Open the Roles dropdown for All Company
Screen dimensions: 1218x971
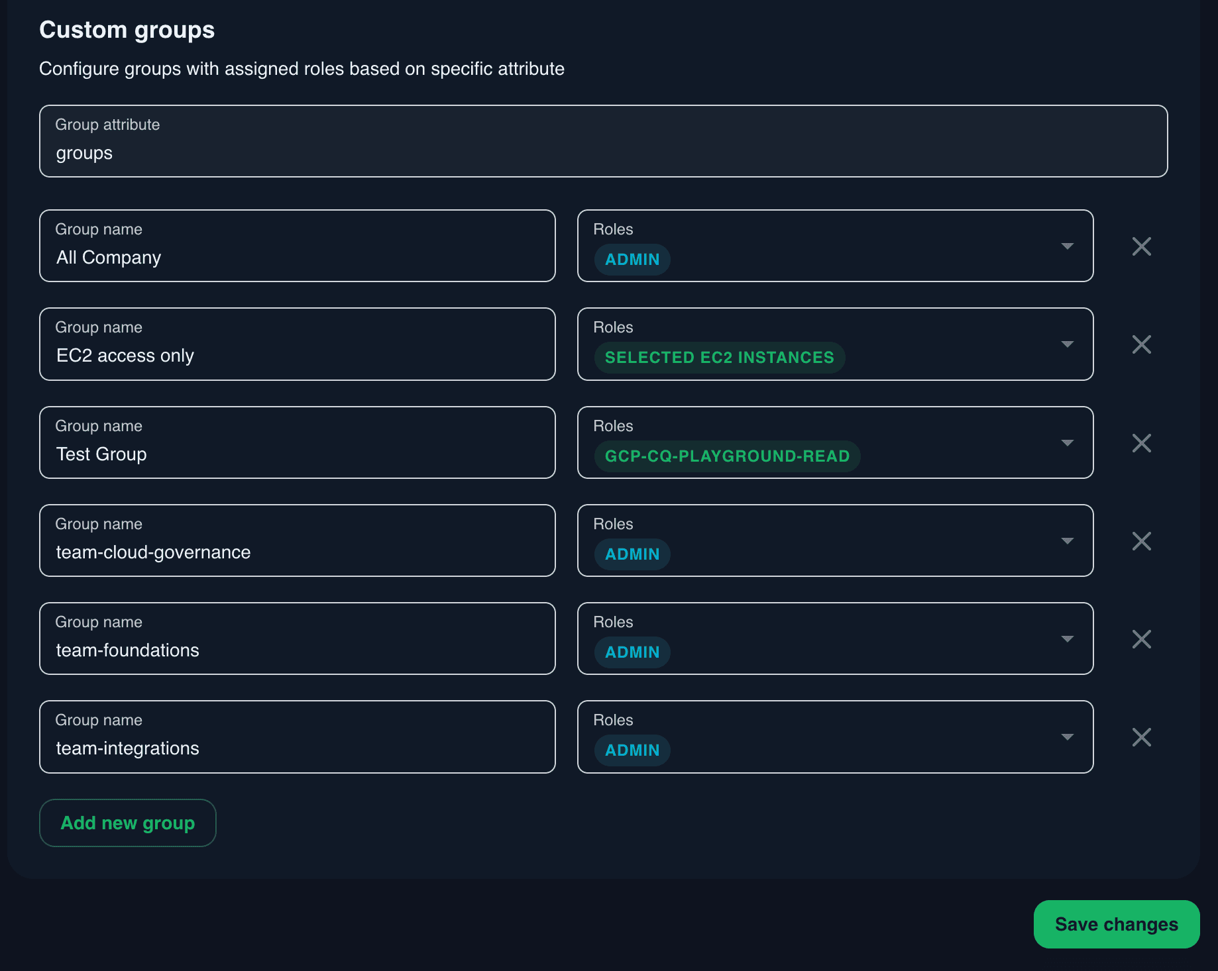tap(1067, 246)
